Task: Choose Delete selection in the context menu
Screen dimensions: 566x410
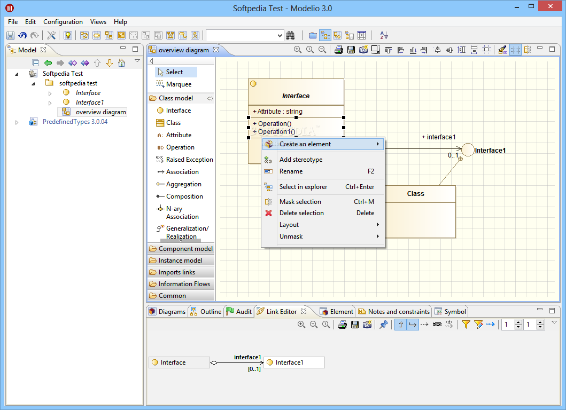Action: [x=323, y=213]
